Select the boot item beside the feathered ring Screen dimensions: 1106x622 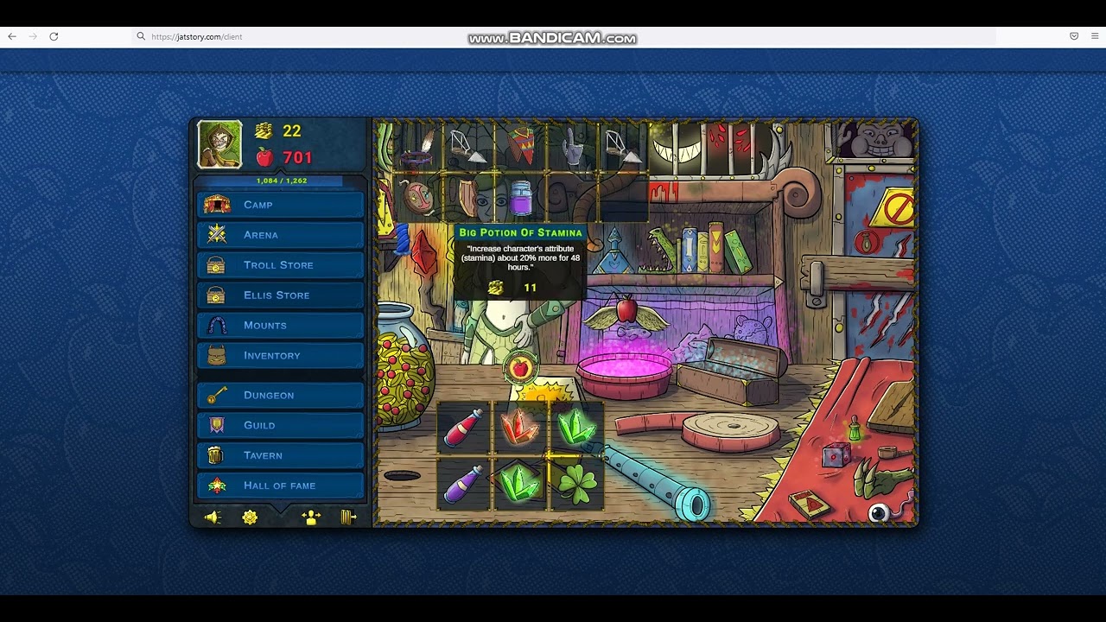coord(468,148)
